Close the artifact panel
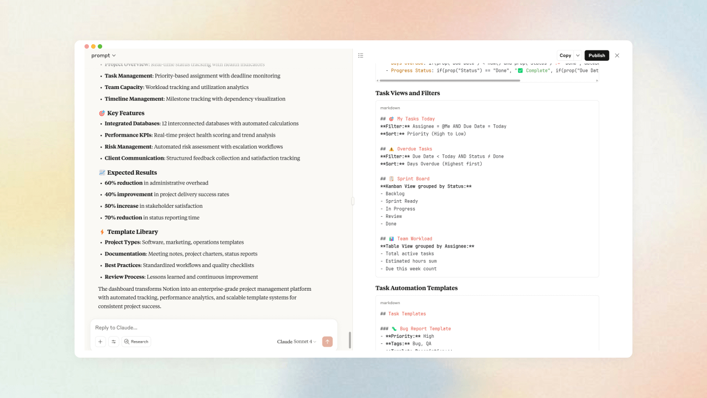The height and width of the screenshot is (398, 707). (x=617, y=55)
